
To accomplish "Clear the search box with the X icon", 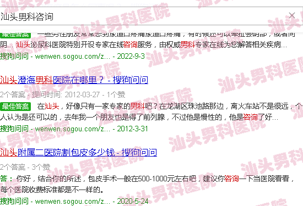I will click(292, 15).
